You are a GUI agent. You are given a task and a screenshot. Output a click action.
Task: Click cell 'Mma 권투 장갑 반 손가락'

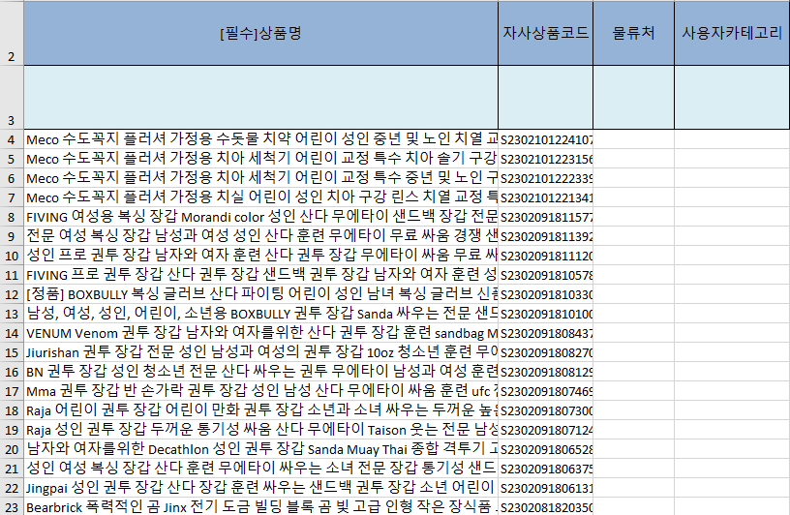[x=261, y=391]
